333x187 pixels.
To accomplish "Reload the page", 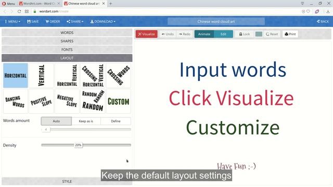I will tap(19, 11).
